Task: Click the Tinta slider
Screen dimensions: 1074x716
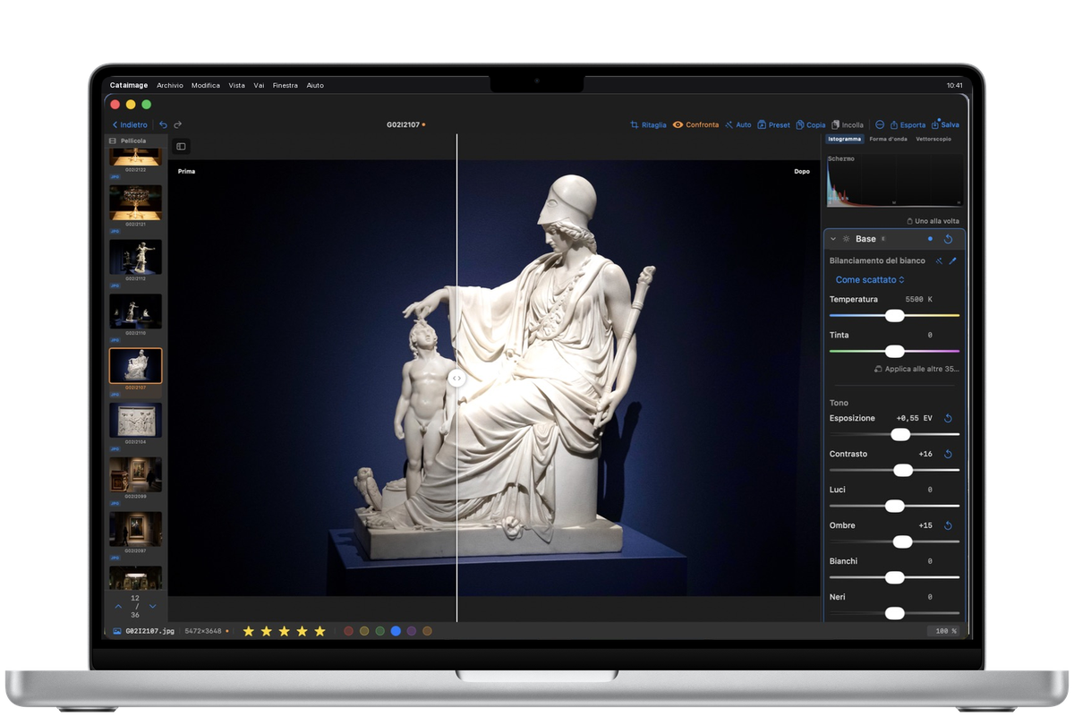Action: (894, 351)
